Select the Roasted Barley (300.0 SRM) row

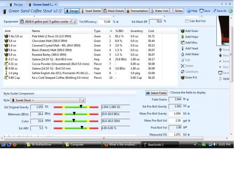tap(91, 55)
